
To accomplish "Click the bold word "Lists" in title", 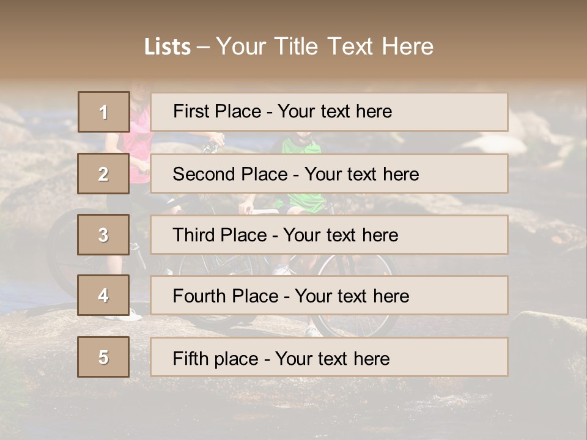I will pos(167,47).
